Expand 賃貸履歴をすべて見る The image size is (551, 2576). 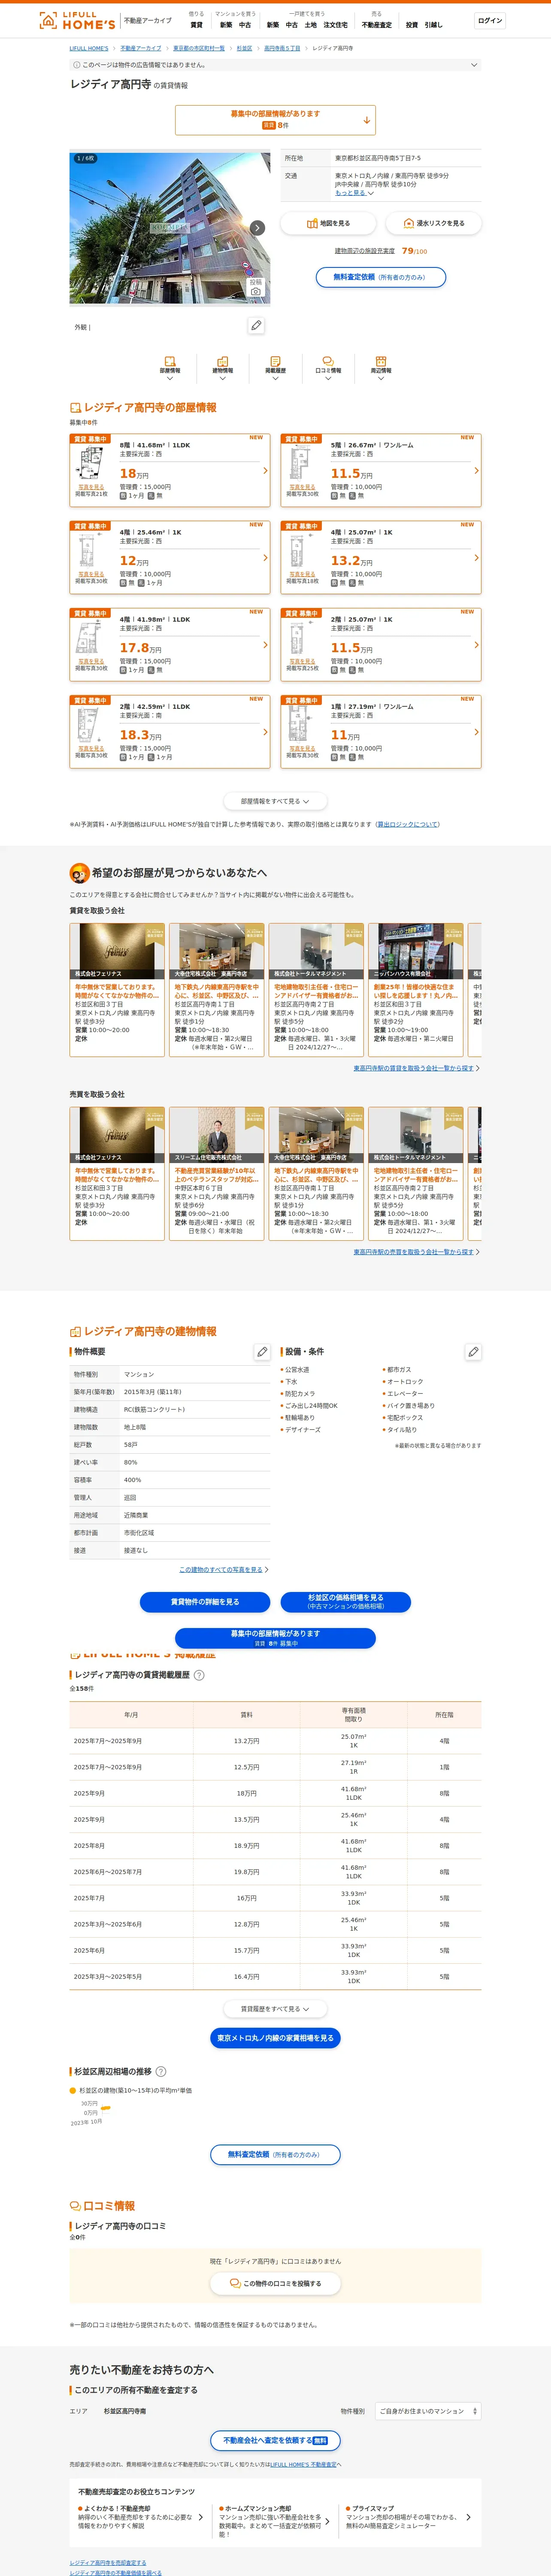coord(275,2009)
